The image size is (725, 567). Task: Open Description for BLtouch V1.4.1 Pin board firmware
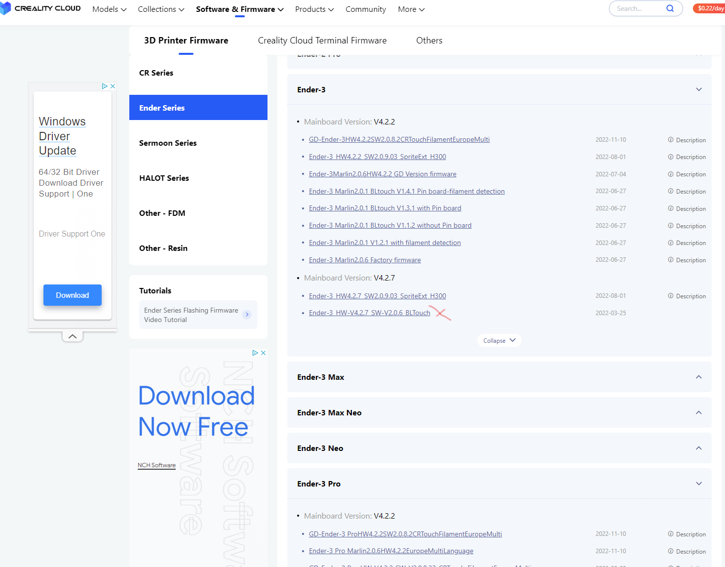coord(687,192)
